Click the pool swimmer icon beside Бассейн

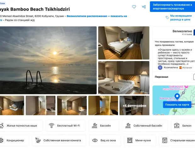(94, 126)
